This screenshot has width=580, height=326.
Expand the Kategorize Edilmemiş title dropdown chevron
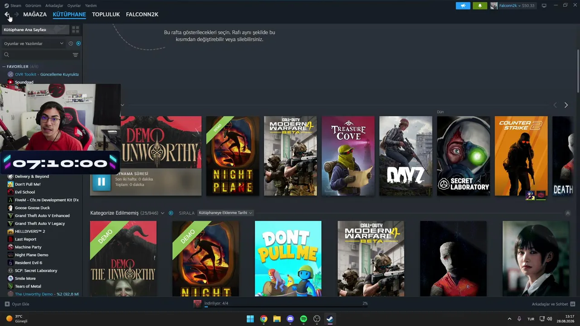click(x=163, y=213)
